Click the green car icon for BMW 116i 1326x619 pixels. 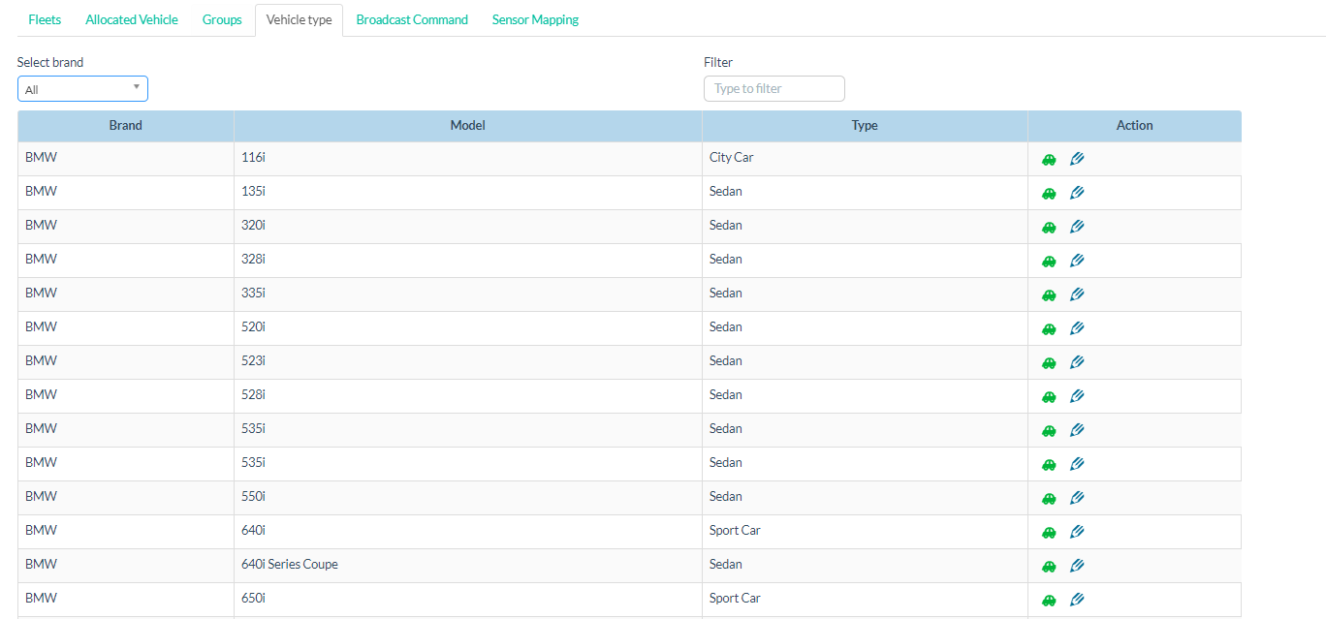tap(1048, 160)
